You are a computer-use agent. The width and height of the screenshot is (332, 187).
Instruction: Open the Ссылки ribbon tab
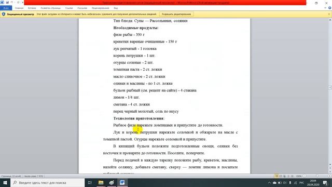69,8
